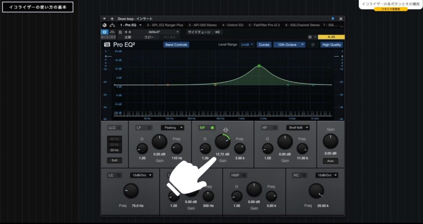Load the previous preset with left arrow

click(x=126, y=32)
